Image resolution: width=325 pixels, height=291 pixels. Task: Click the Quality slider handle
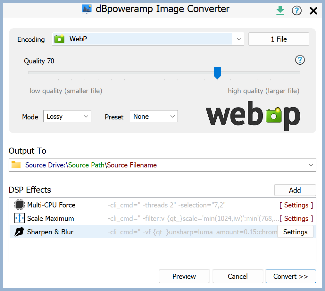[217, 73]
